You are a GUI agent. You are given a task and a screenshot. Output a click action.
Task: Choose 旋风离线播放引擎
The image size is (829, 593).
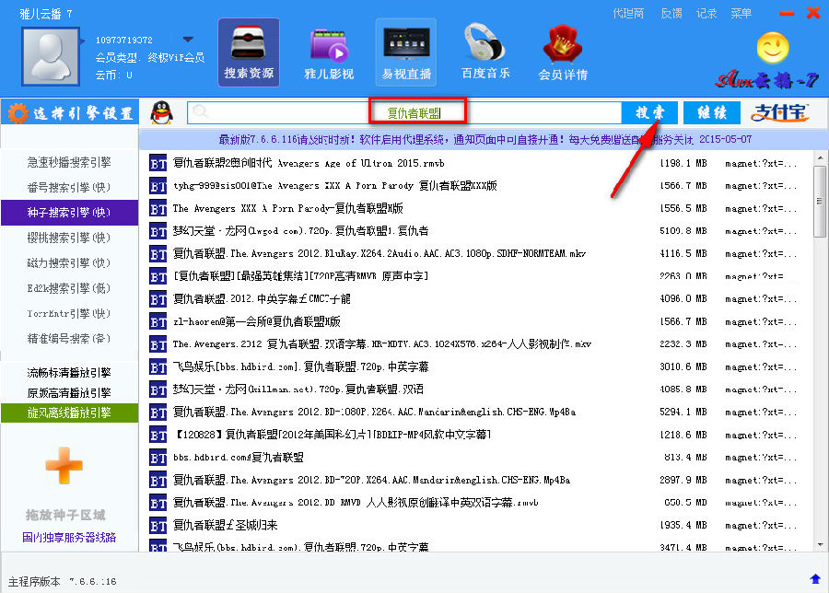click(x=69, y=413)
